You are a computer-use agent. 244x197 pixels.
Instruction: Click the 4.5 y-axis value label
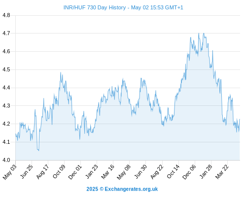coord(6,69)
